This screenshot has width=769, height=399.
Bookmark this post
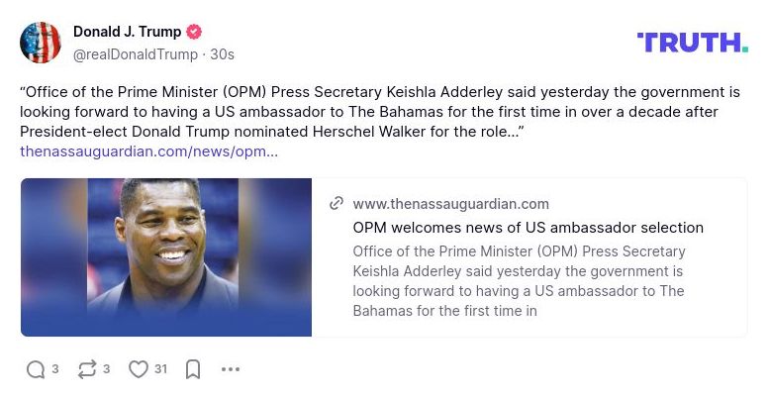click(193, 369)
